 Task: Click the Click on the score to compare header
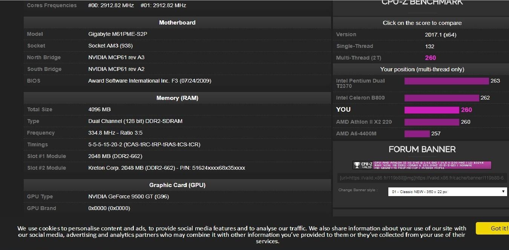[x=422, y=23]
